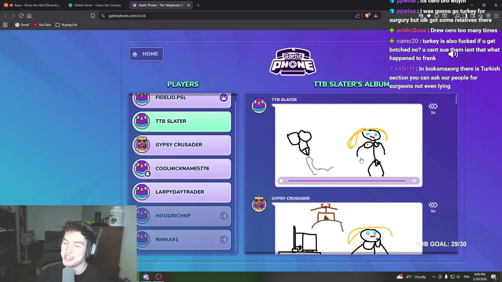Open the taskbar microphone icon
The image size is (502, 282).
[x=446, y=277]
